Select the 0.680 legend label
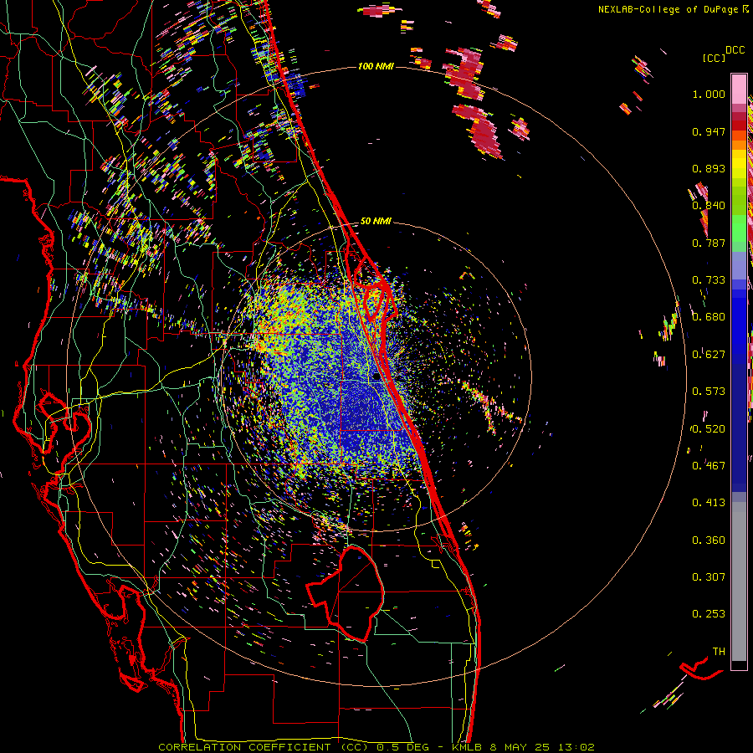 point(709,317)
